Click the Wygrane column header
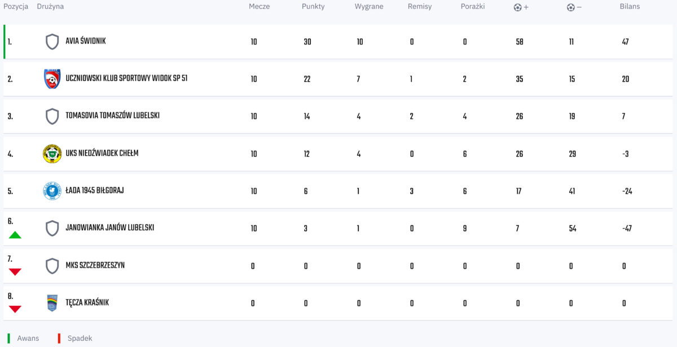 pyautogui.click(x=369, y=7)
